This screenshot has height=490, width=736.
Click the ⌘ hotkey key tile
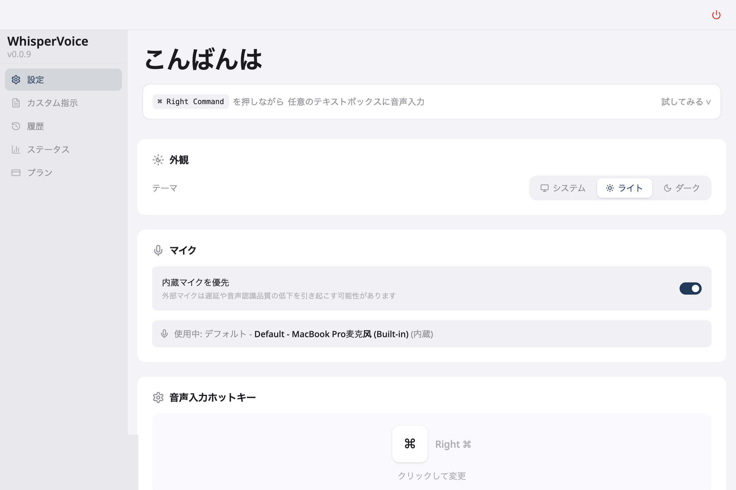tap(410, 444)
